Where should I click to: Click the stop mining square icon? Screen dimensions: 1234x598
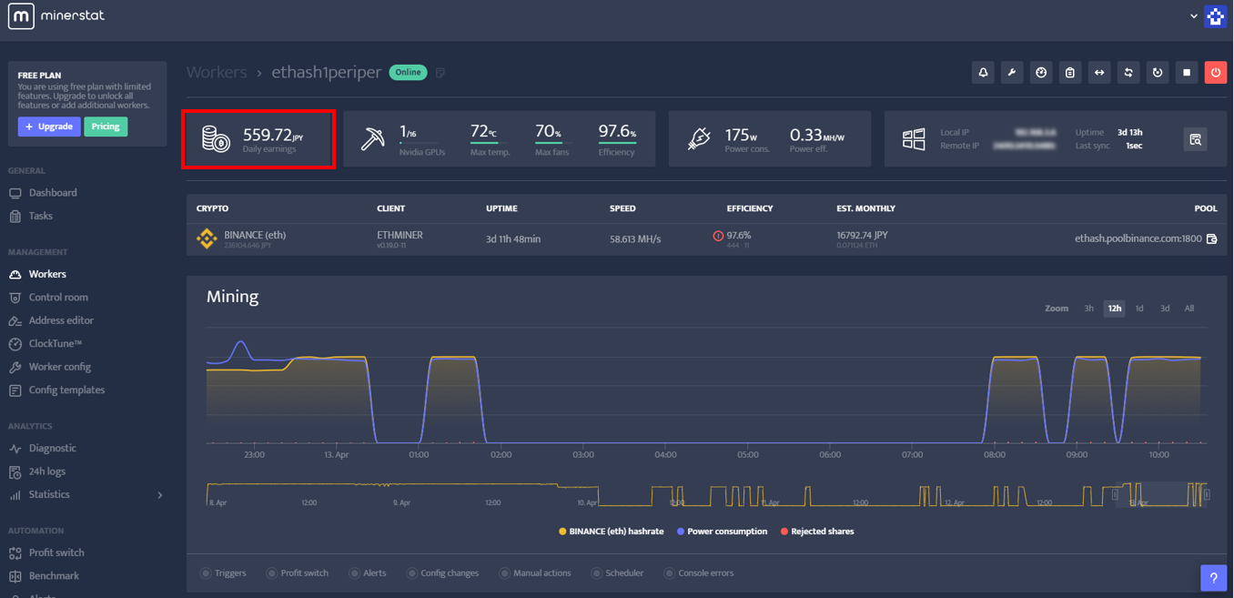[x=1187, y=72]
